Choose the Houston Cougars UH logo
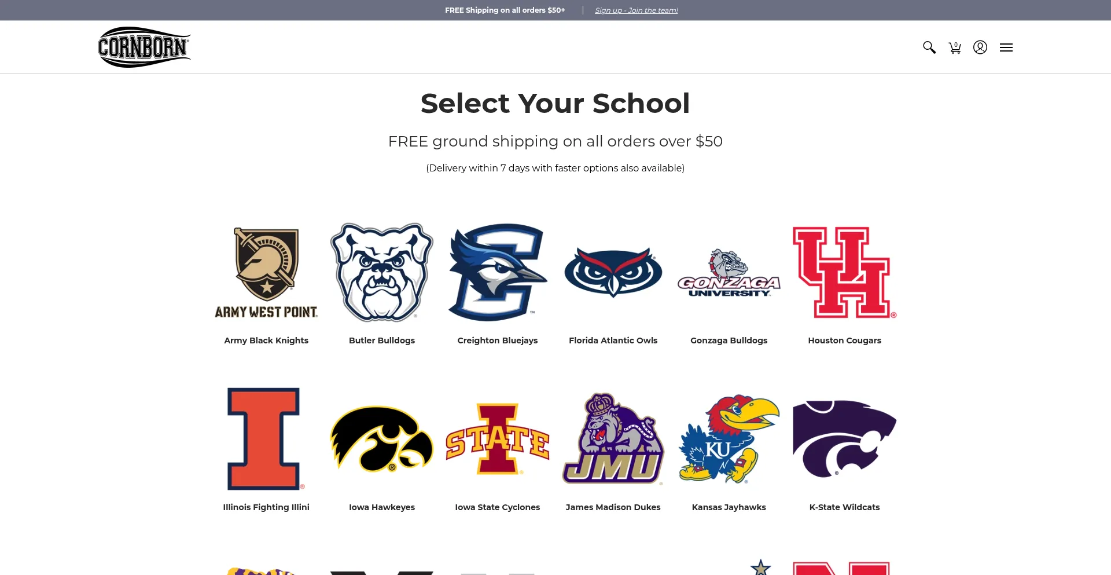Viewport: 1111px width, 575px height. pyautogui.click(x=844, y=272)
